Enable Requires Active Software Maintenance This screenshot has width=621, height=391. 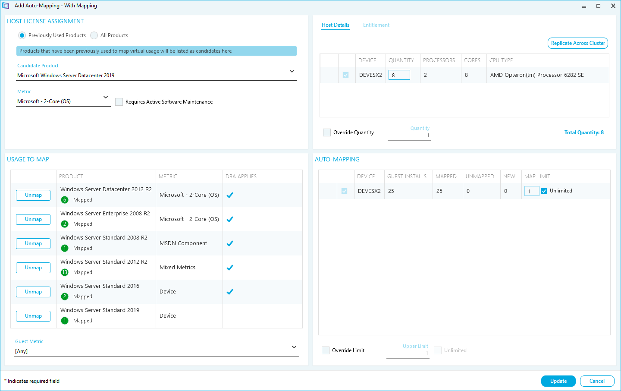[119, 102]
